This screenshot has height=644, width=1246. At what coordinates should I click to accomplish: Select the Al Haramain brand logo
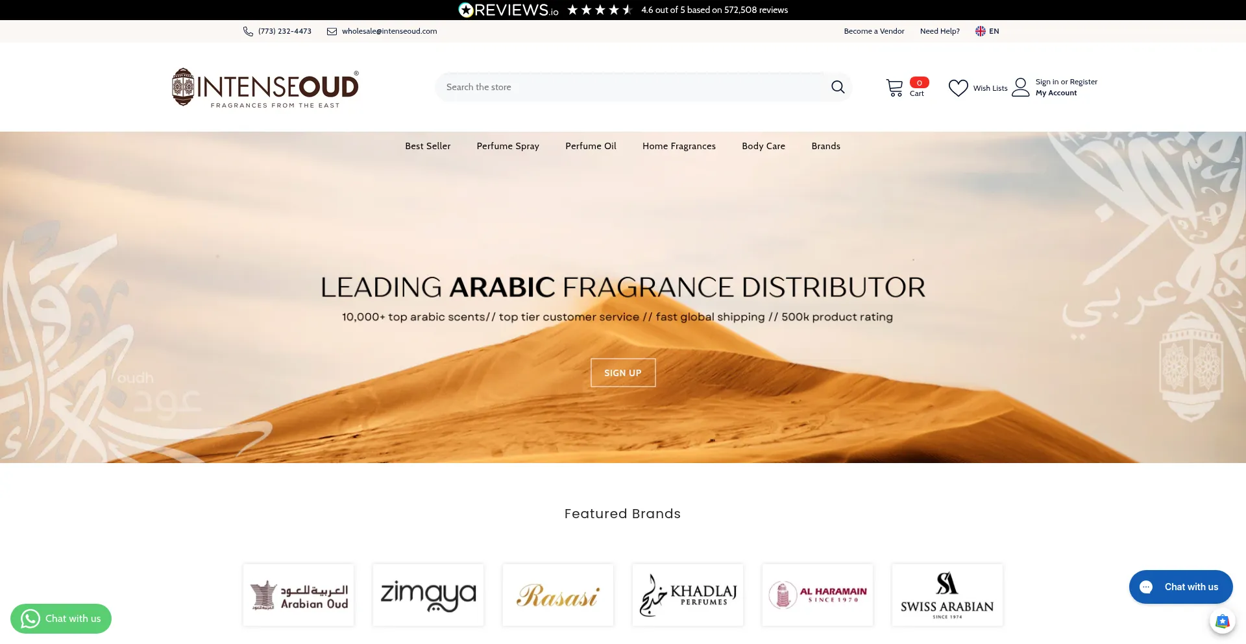pyautogui.click(x=818, y=595)
